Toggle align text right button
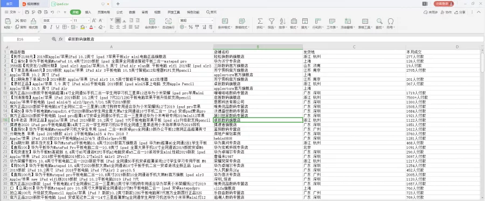This screenshot has height=201, width=485. (124, 27)
